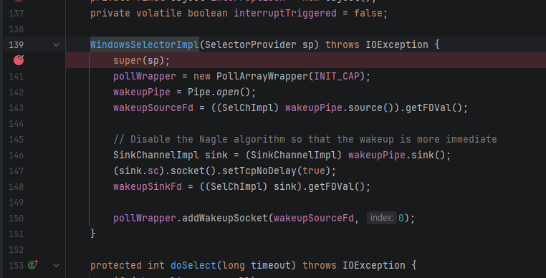Click the getFDVal() call on line 143
This screenshot has width=546, height=278.
pyautogui.click(x=434, y=107)
